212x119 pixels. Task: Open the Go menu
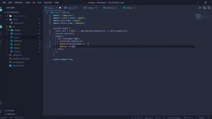34,3
